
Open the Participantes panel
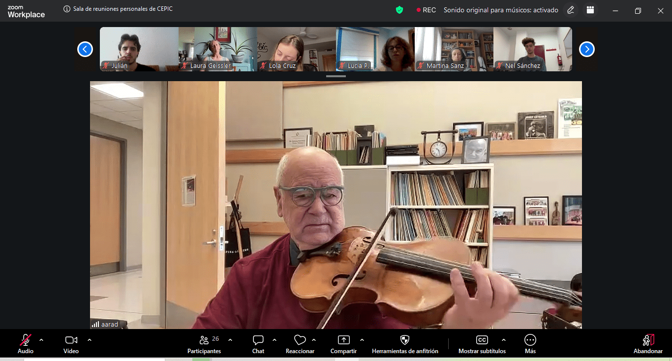[204, 344]
